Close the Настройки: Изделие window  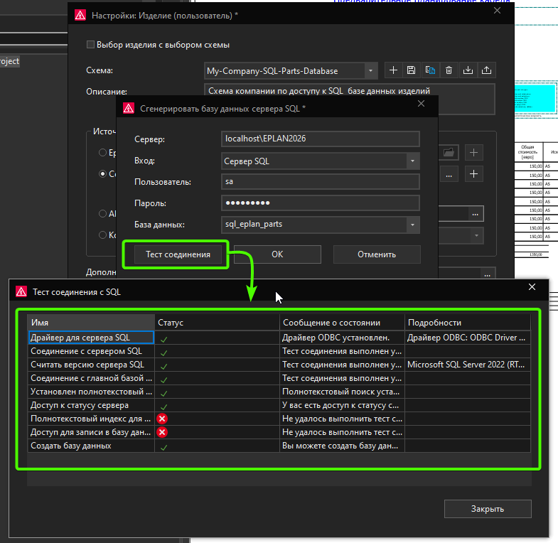click(x=497, y=11)
